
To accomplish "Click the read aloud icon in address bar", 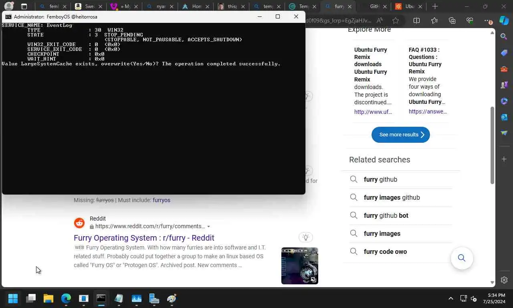I will click(380, 20).
